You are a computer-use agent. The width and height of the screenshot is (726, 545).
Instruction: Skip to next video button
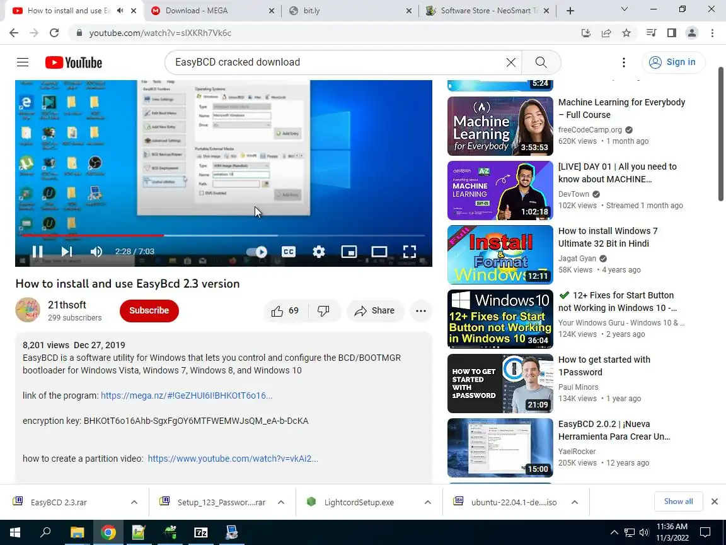click(67, 252)
